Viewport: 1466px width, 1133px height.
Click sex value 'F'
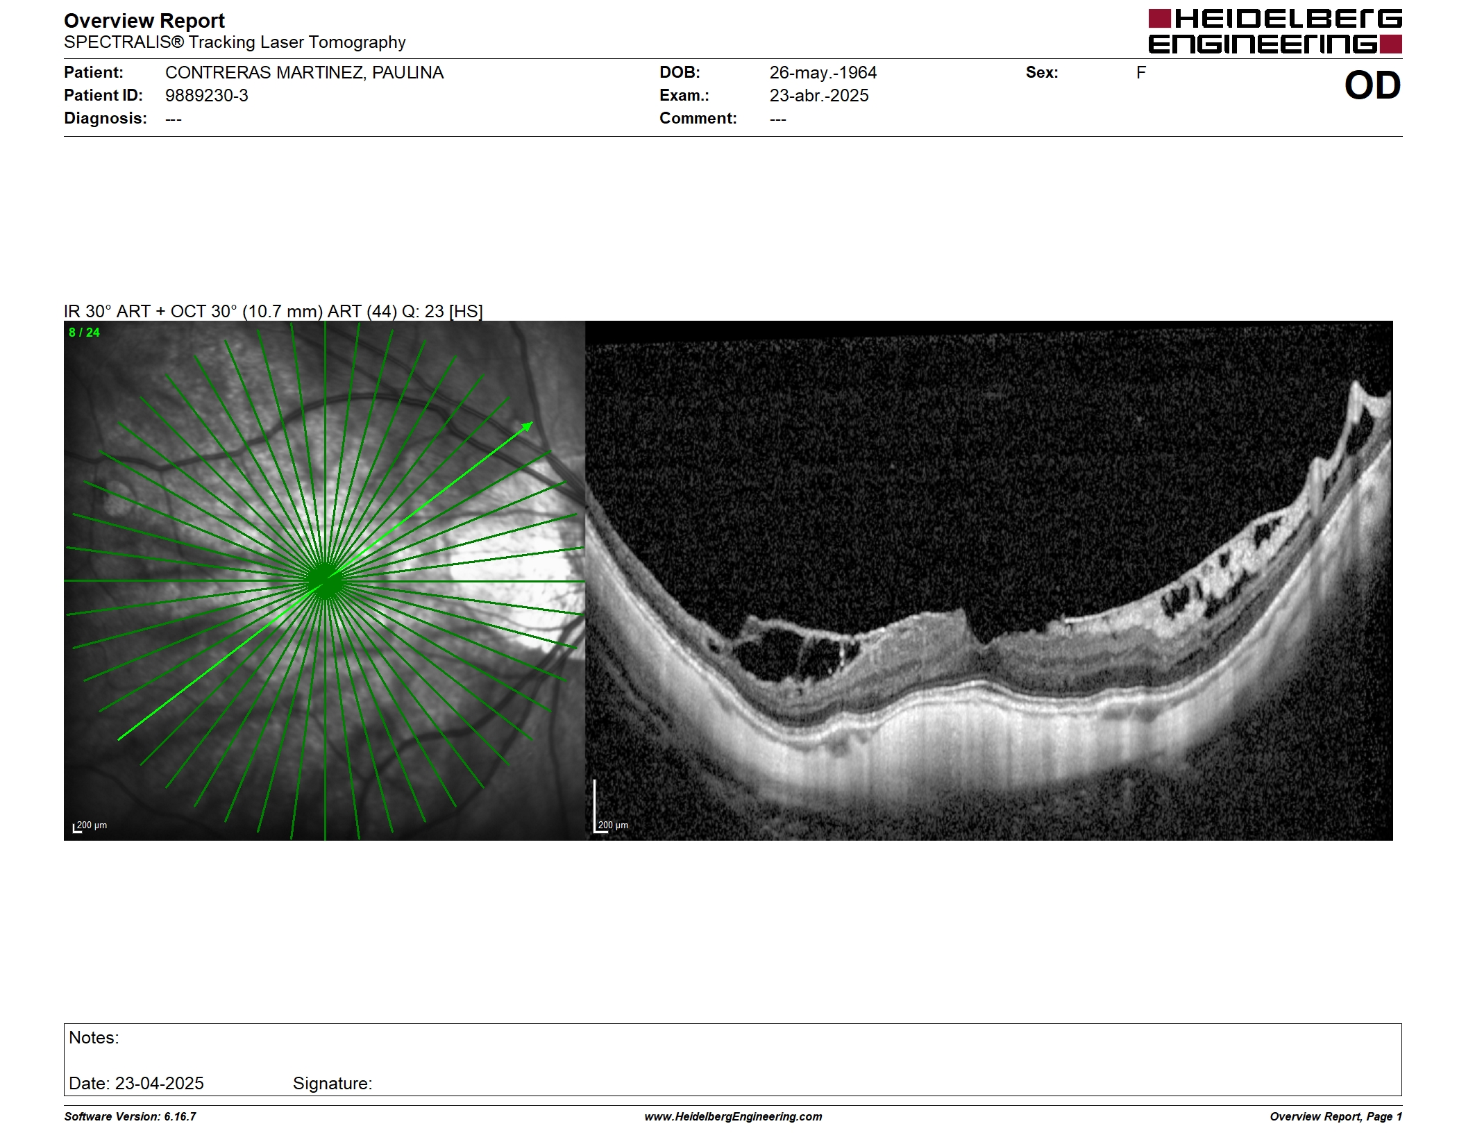tap(1141, 73)
